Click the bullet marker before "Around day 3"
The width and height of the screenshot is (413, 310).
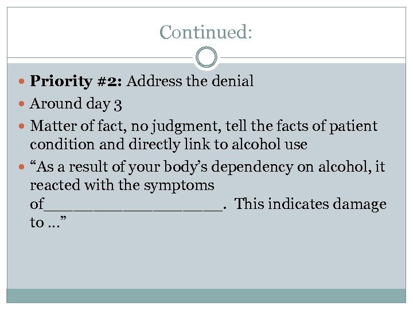22,104
